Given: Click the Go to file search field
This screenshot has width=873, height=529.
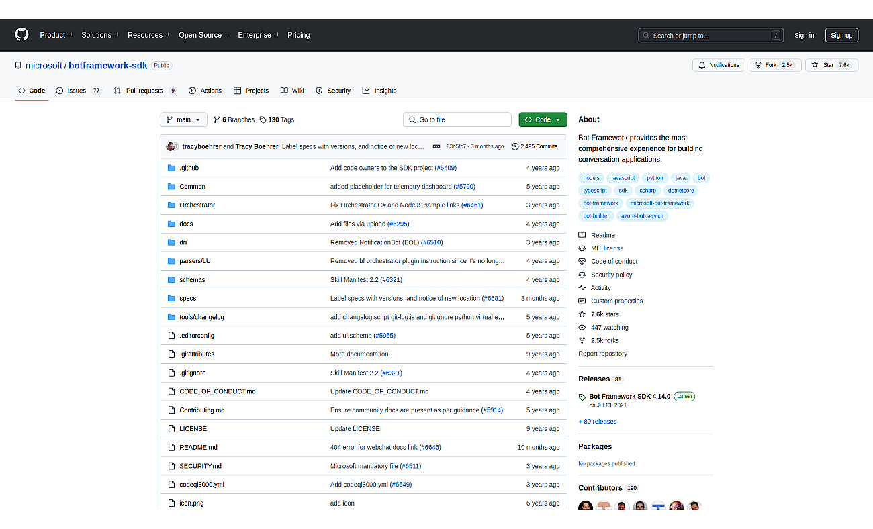Looking at the screenshot, I should 457,119.
